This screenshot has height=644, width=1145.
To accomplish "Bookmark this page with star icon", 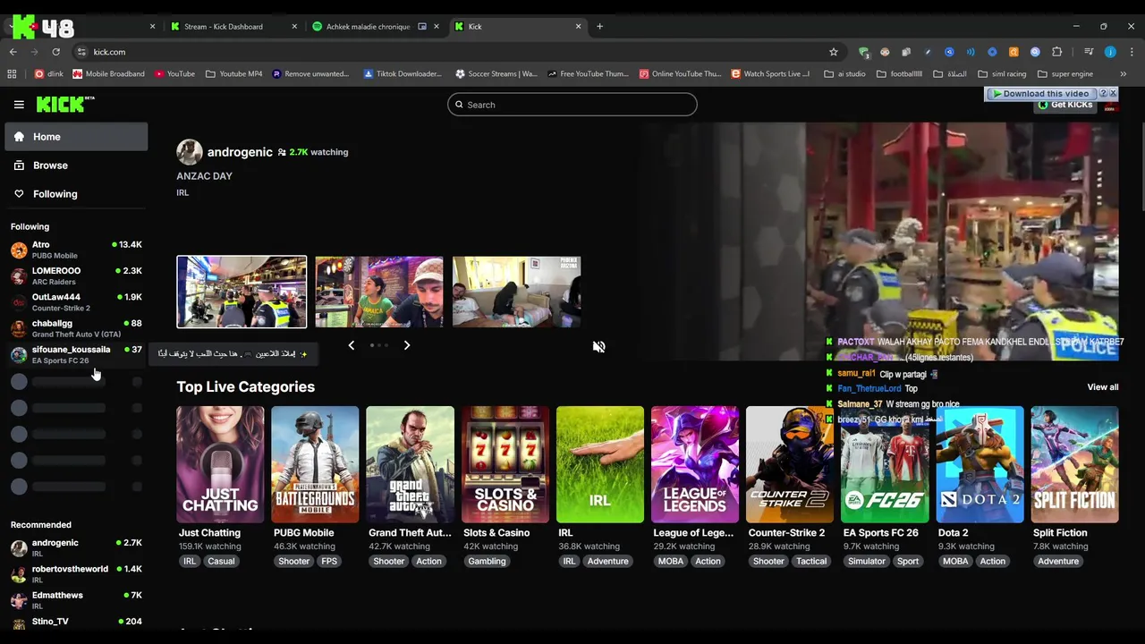I will pyautogui.click(x=834, y=52).
